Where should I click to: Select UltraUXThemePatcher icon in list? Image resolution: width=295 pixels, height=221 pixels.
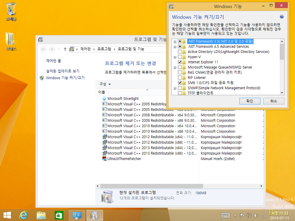(x=105, y=158)
